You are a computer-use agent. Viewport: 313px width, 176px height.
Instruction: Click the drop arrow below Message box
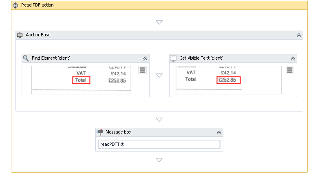pos(159,160)
